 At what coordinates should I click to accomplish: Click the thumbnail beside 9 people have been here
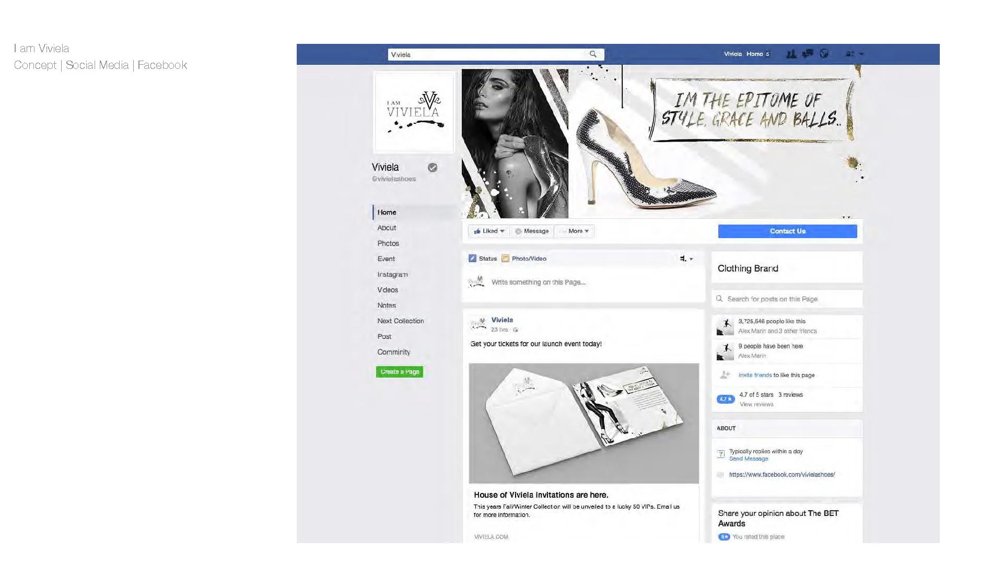point(725,351)
